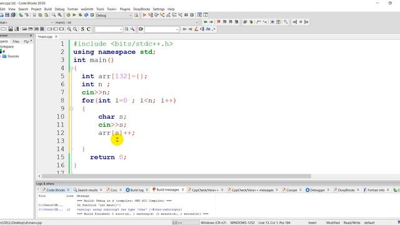
Task: Open the Search menu
Action: point(23,9)
